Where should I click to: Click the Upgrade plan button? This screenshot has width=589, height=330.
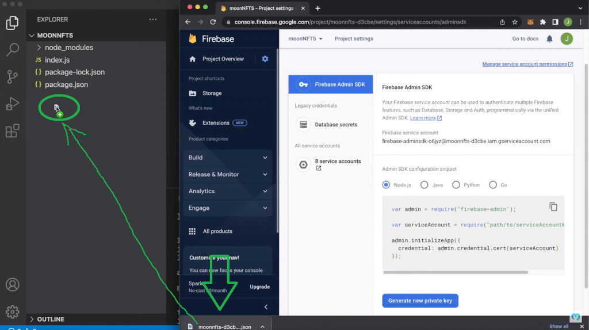point(260,287)
